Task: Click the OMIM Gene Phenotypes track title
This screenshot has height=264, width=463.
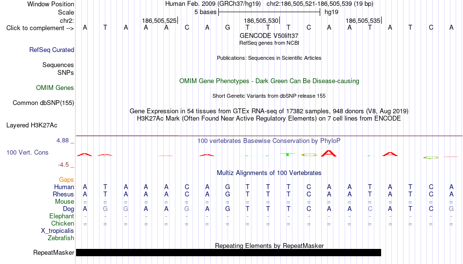Action: click(x=270, y=81)
